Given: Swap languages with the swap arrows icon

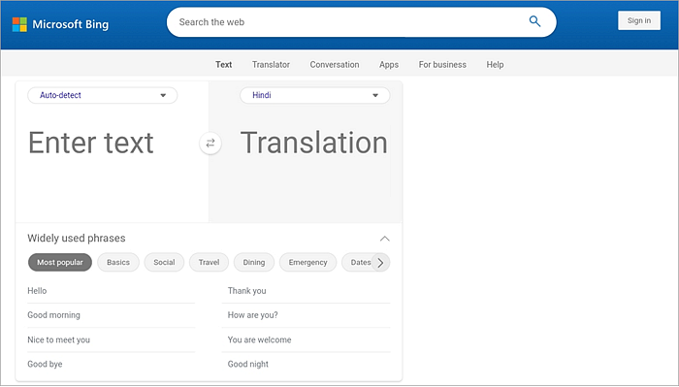Looking at the screenshot, I should pos(210,143).
